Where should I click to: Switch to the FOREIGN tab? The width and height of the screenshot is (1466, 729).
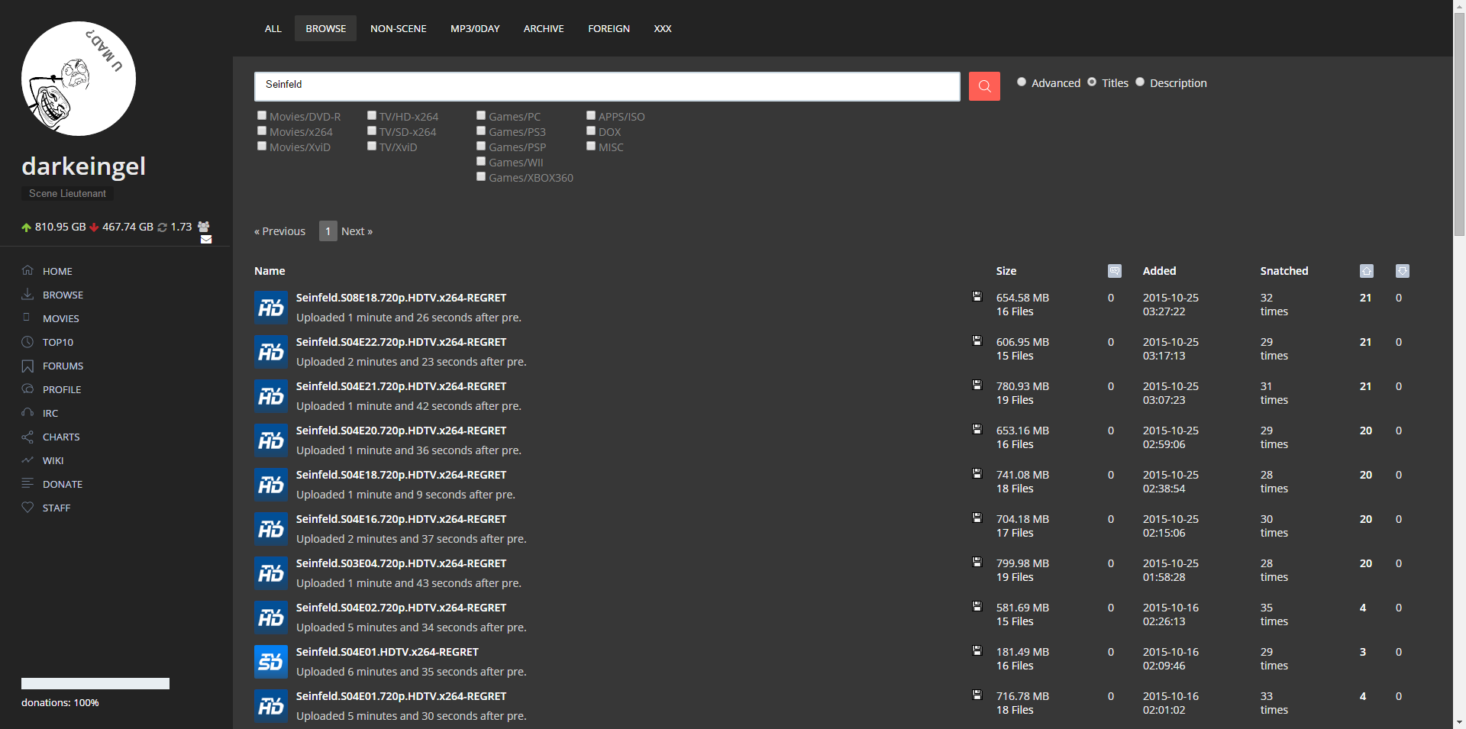coord(609,28)
